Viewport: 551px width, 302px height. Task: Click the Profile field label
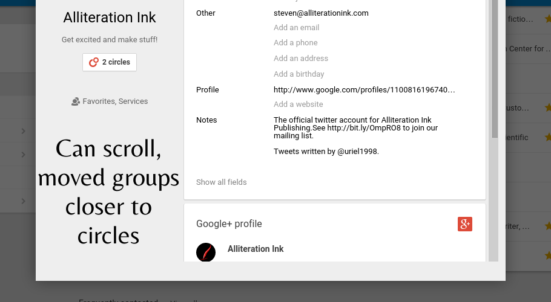(x=207, y=90)
